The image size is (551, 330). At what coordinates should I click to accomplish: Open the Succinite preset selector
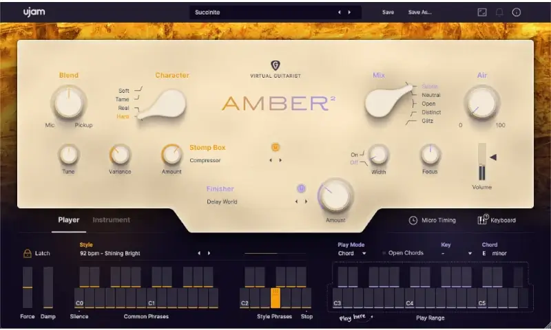tap(265, 12)
